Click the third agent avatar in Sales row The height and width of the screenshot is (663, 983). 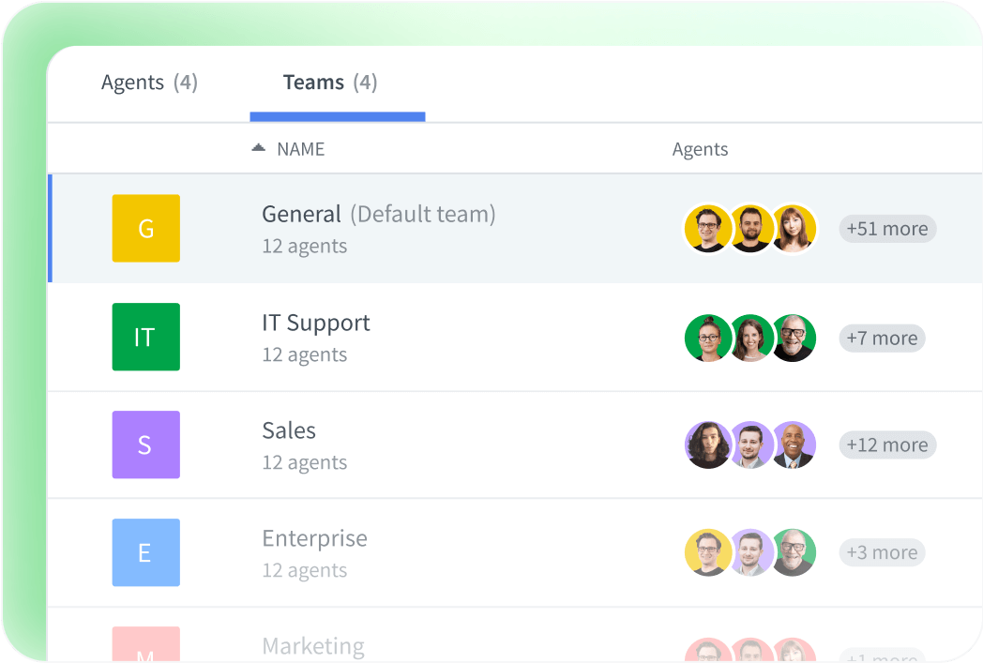tap(794, 445)
